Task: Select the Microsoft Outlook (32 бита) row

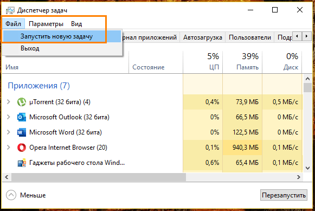Action: click(152, 117)
